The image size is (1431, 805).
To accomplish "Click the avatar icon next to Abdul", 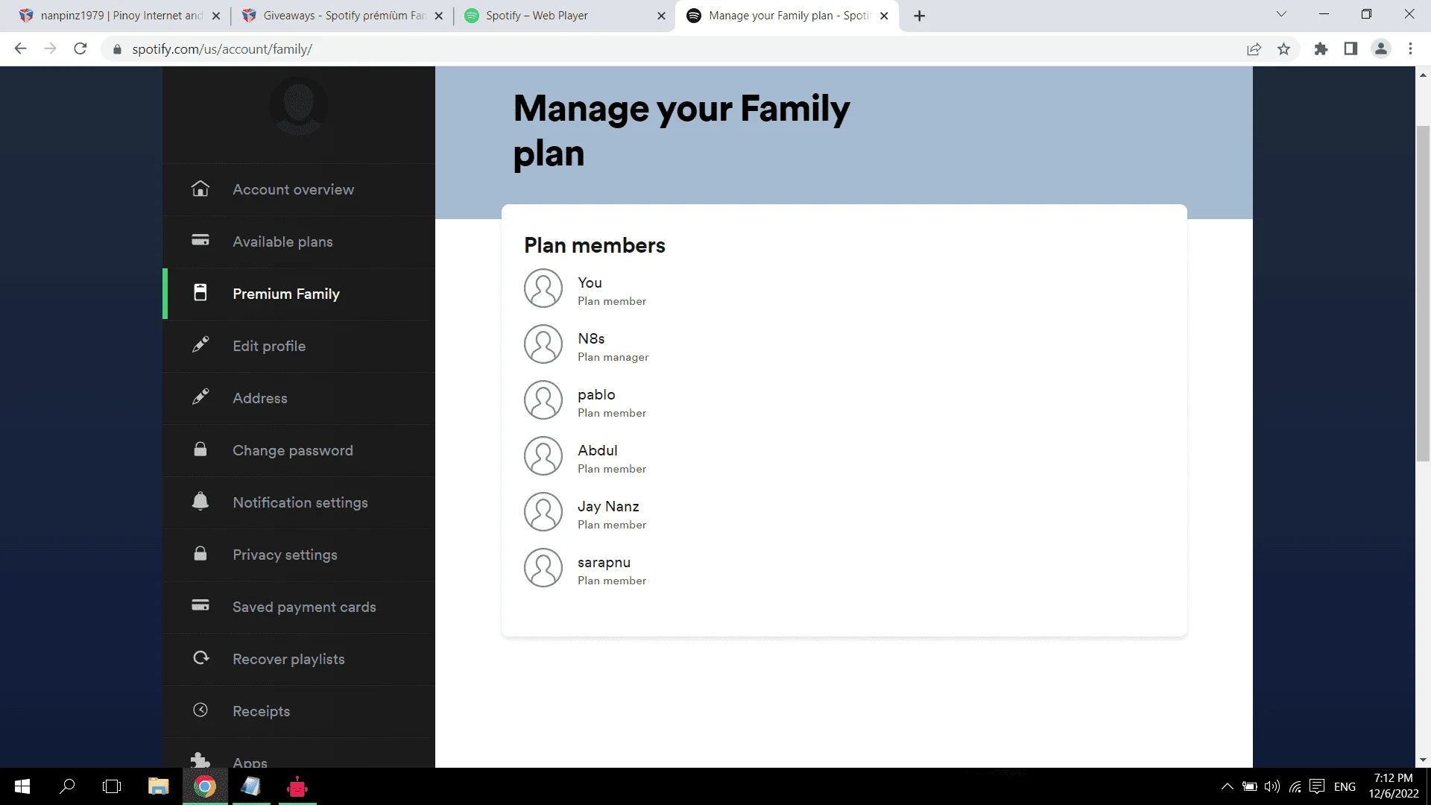I will tap(543, 456).
